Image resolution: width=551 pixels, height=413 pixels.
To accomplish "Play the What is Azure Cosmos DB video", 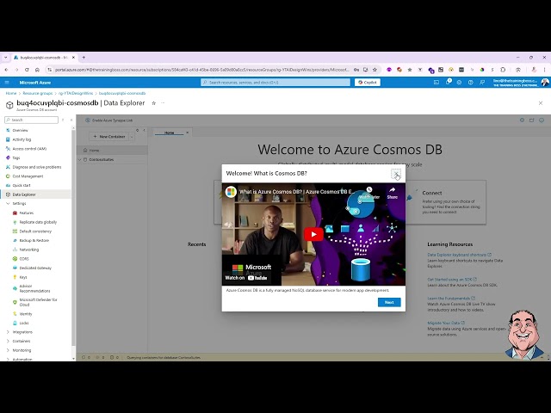I will pyautogui.click(x=313, y=234).
